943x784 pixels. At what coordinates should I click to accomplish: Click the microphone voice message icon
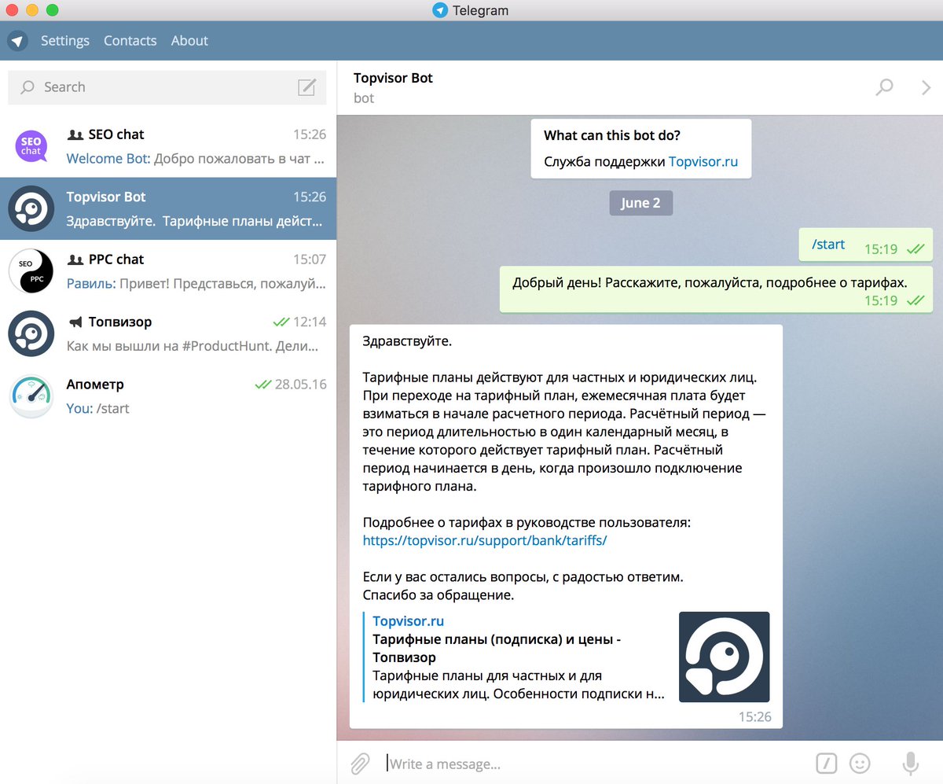(910, 763)
